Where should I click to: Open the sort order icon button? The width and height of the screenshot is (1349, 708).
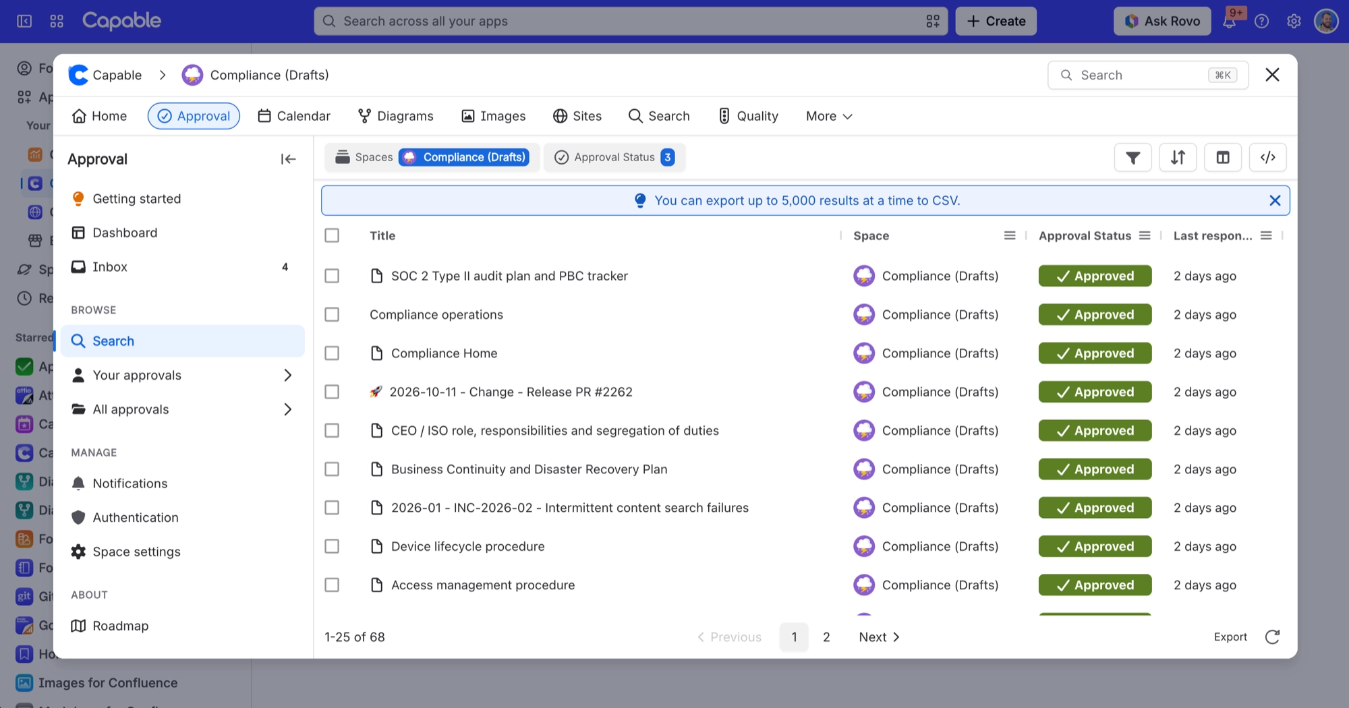[x=1178, y=158]
